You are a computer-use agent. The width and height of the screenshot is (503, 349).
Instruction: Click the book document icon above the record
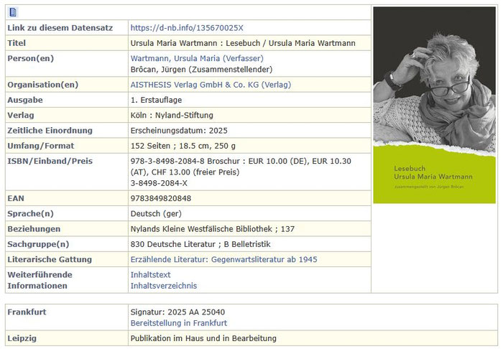(13, 12)
